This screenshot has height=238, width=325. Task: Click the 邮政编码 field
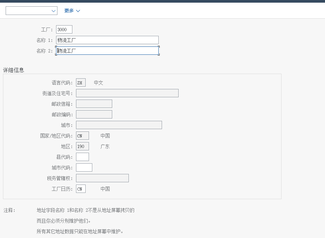tap(94, 115)
